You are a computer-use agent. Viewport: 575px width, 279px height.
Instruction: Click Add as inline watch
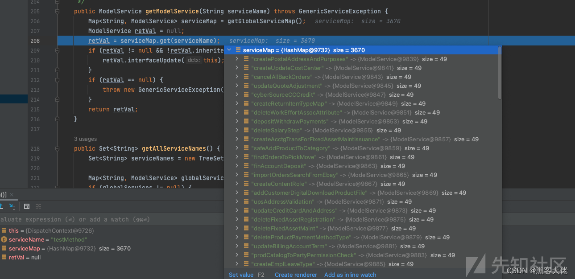click(x=350, y=275)
